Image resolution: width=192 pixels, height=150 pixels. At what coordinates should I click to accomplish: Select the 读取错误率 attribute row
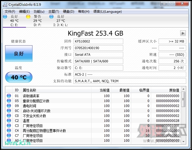(93, 96)
